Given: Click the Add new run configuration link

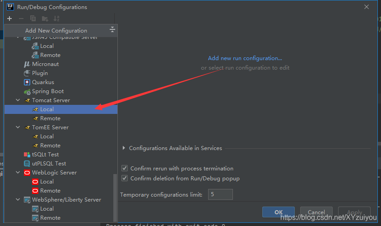Looking at the screenshot, I should 245,58.
